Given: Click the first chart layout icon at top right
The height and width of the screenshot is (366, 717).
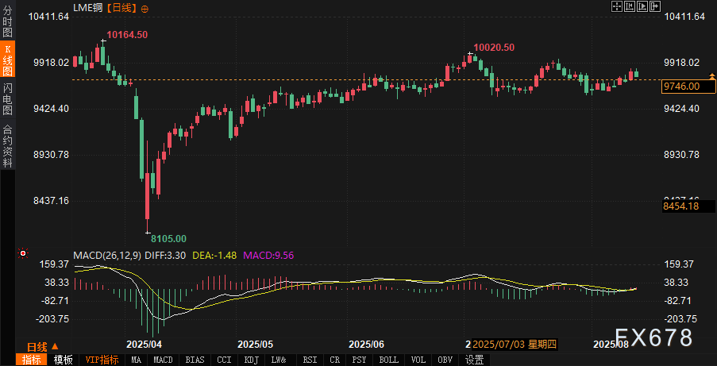Looking at the screenshot, I should tap(616, 6).
